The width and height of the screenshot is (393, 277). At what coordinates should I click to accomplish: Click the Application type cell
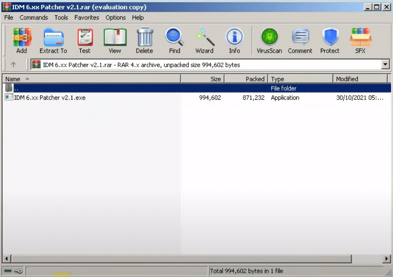(285, 98)
